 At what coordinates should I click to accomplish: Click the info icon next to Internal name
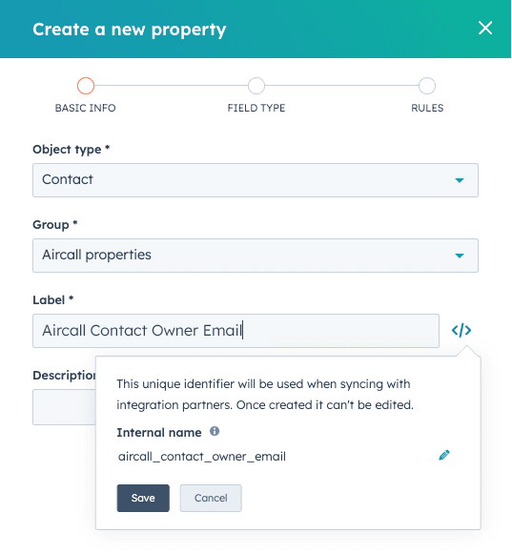pos(215,431)
